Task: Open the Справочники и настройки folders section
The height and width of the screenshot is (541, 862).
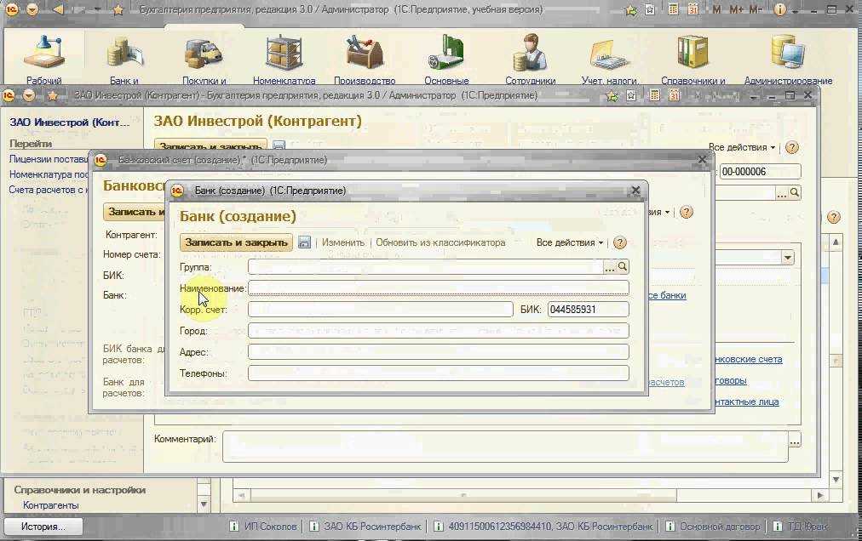Action: click(x=692, y=59)
